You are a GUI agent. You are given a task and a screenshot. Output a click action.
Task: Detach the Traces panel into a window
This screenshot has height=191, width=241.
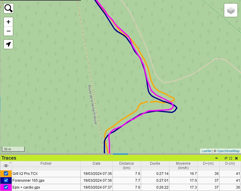[226, 158]
